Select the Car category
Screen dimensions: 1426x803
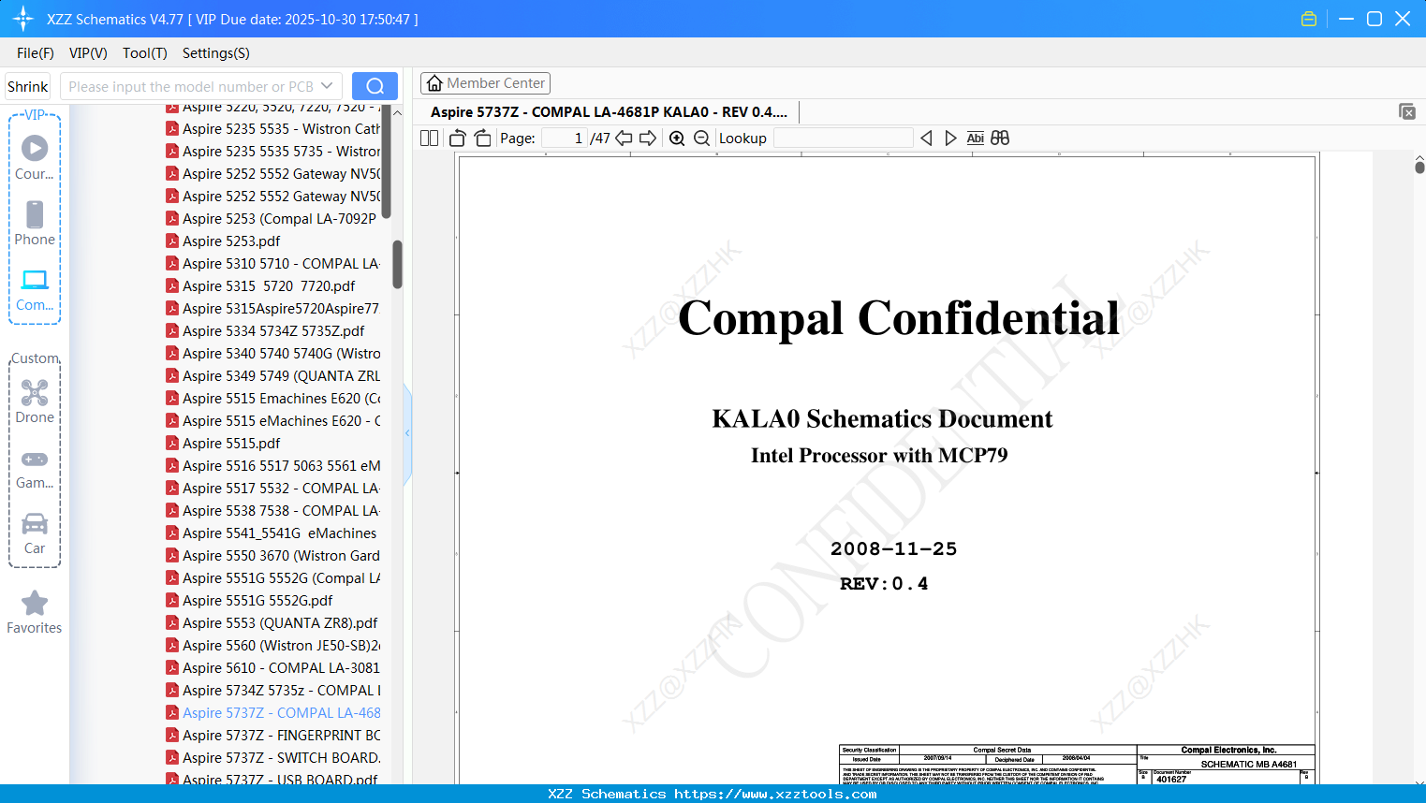(35, 533)
